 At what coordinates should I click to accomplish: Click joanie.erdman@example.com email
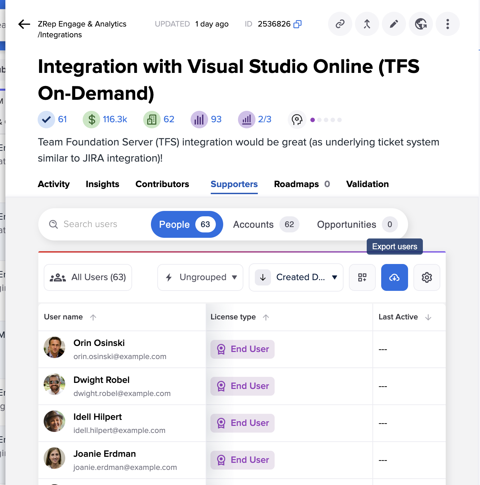125,467
